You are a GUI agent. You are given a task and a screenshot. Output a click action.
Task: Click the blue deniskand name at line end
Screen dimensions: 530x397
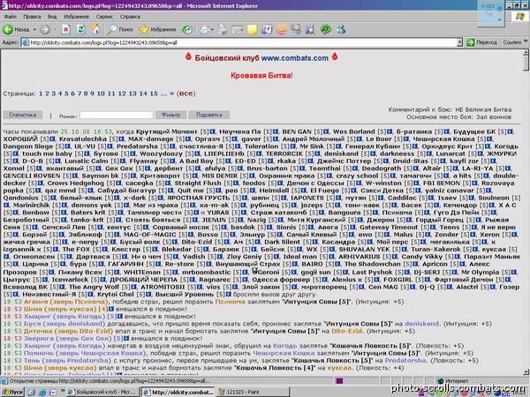422,324
